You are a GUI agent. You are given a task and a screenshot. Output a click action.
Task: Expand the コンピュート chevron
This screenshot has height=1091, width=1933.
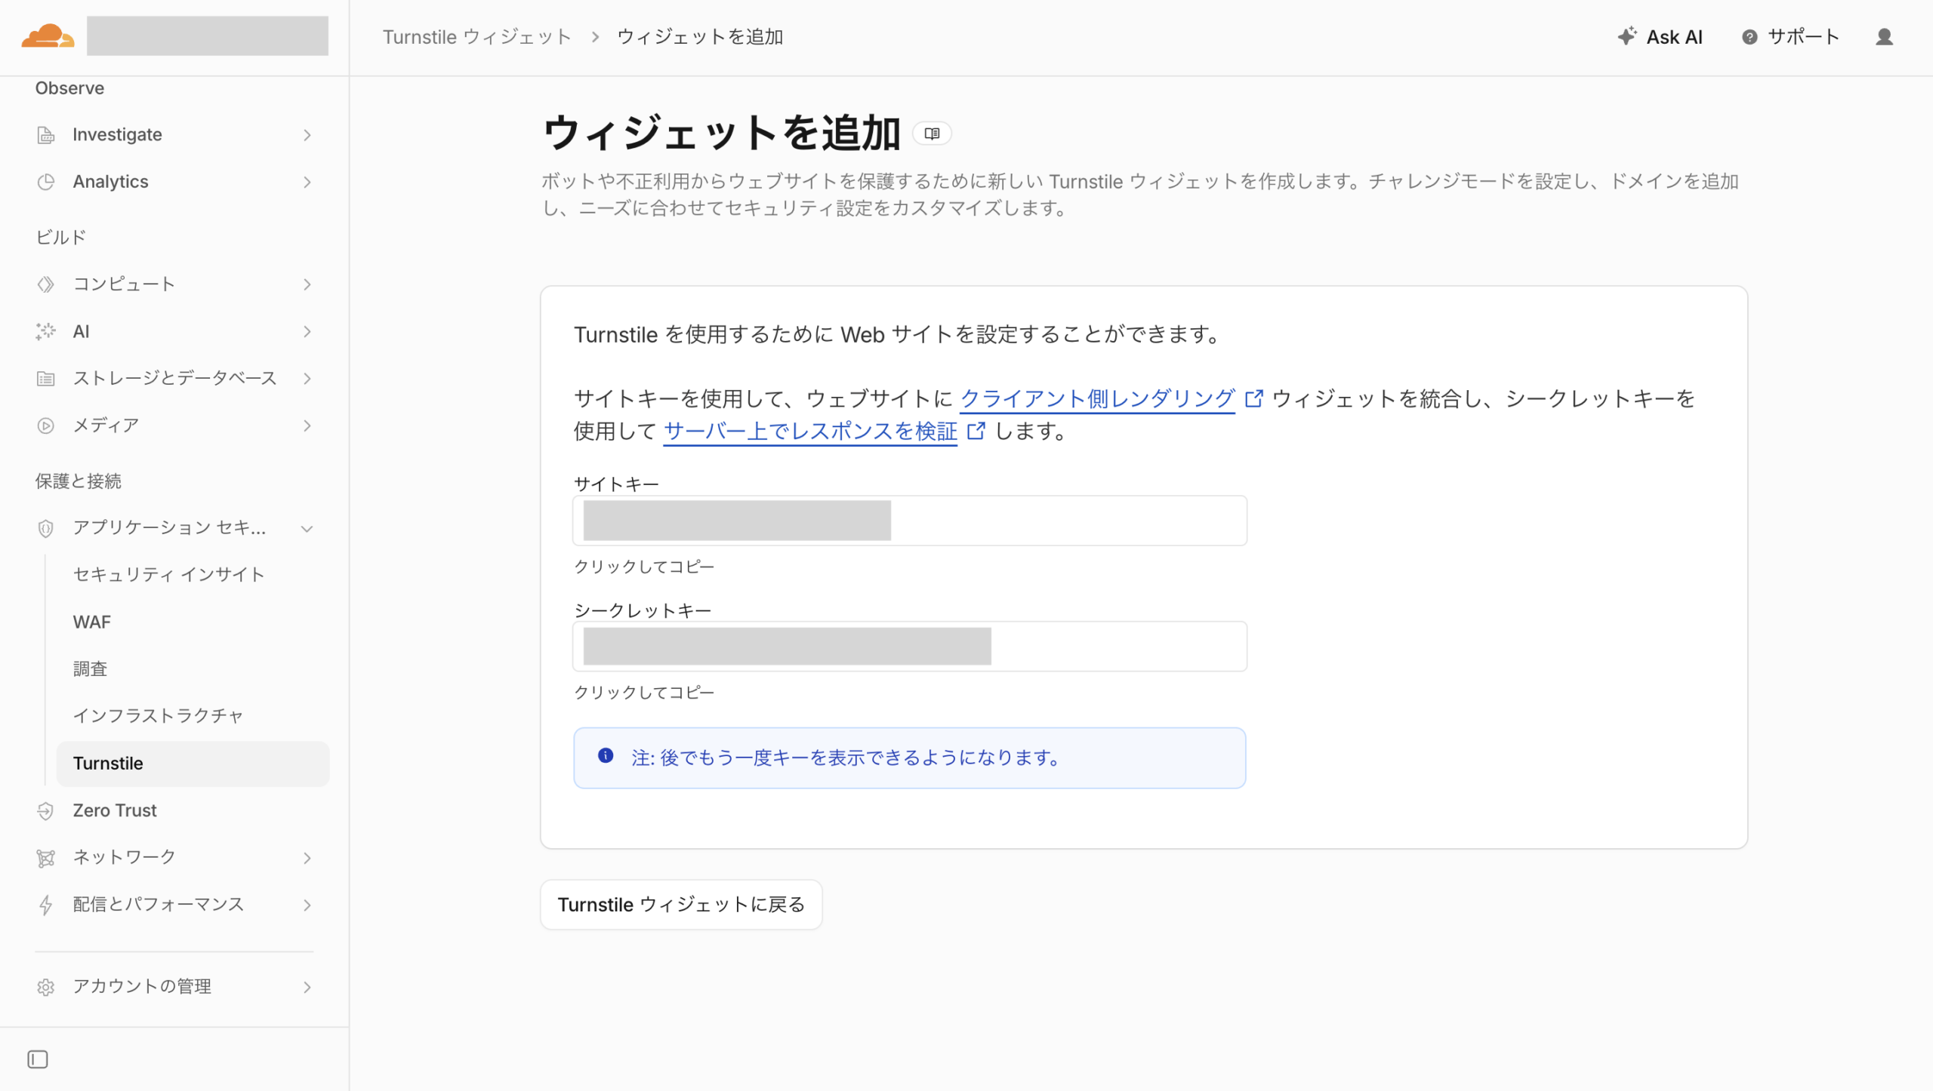tap(307, 284)
